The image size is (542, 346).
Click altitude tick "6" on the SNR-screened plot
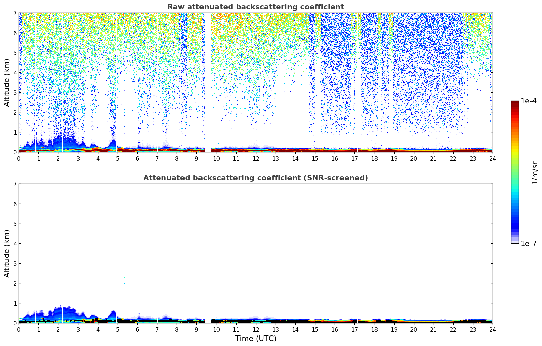click(15, 204)
